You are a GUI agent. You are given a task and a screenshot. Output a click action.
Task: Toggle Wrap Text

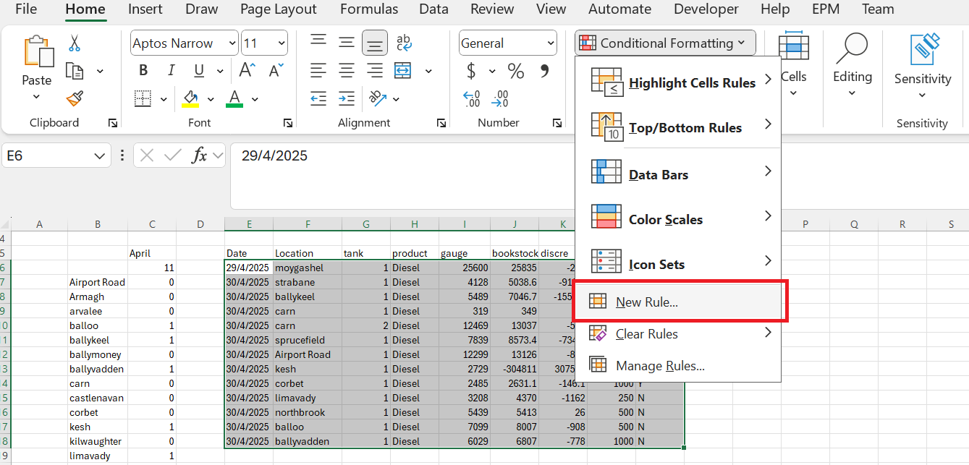tap(404, 42)
